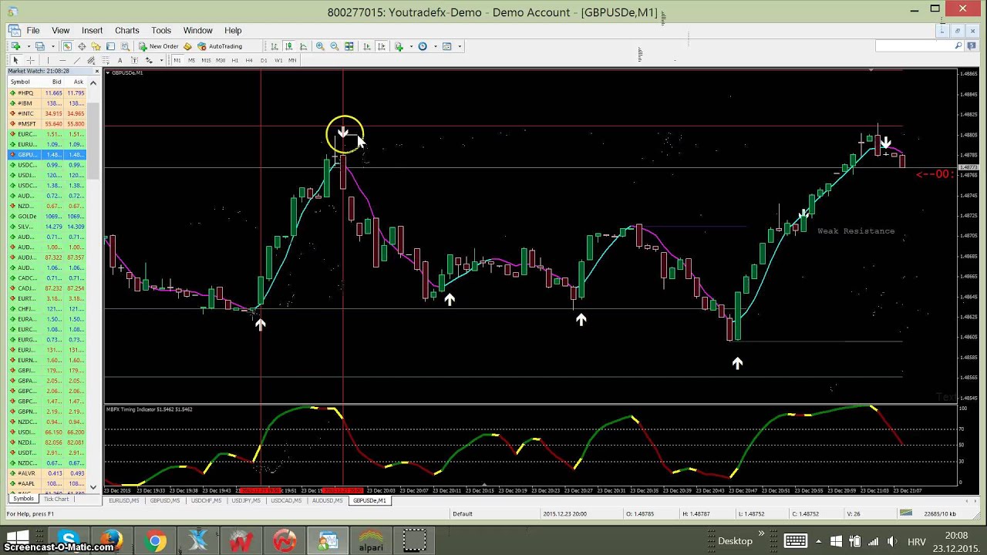Toggle the Navigator star-folder icon
The width and height of the screenshot is (987, 555).
click(96, 46)
